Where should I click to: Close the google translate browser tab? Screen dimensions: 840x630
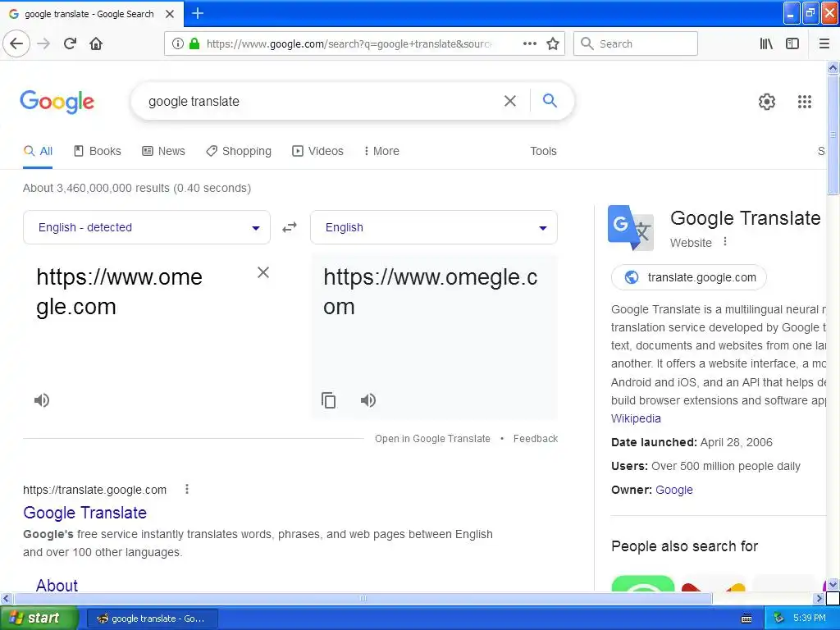pyautogui.click(x=170, y=14)
